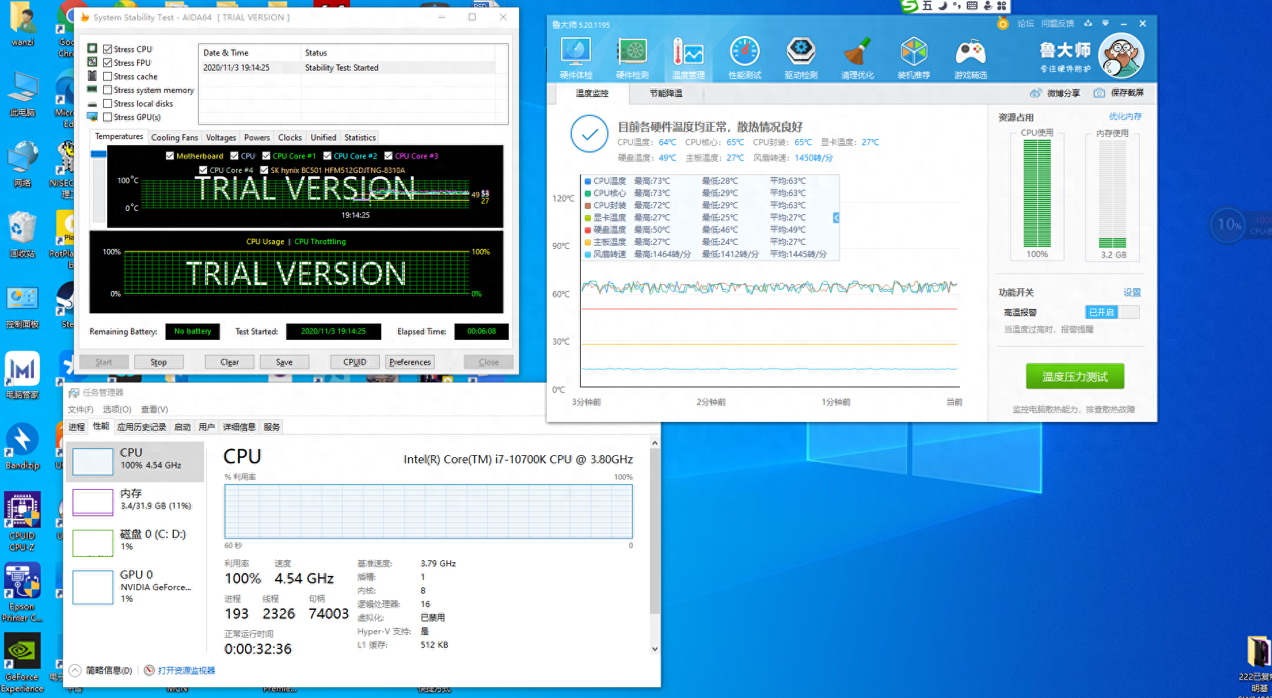Viewport: 1272px width, 698px height.
Task: Enable Stress system memory checkbox
Action: tap(107, 90)
